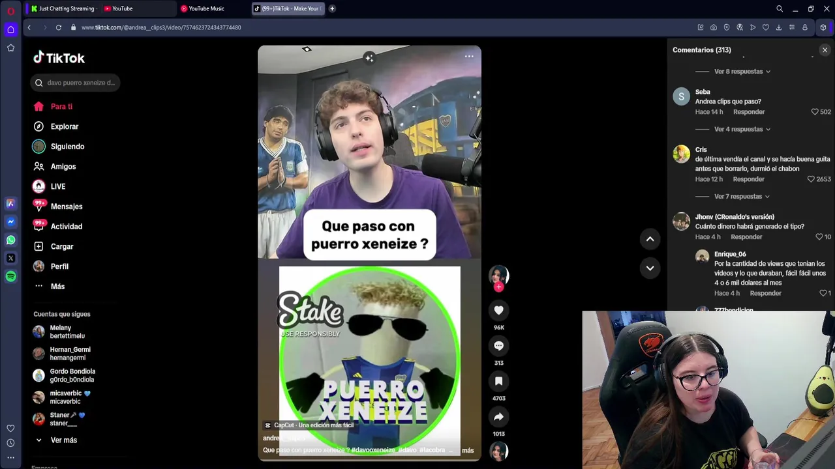835x469 pixels.
Task: Open the translate page icon in address bar
Action: (740, 27)
